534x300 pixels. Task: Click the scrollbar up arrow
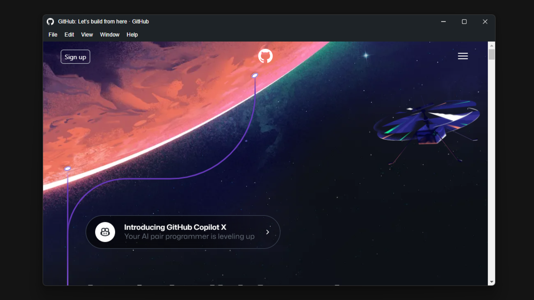coord(491,45)
